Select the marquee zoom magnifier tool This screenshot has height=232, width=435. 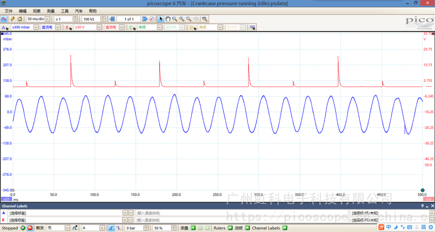[x=175, y=19]
